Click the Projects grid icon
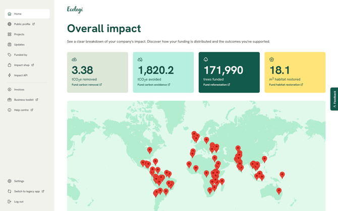 10,34
